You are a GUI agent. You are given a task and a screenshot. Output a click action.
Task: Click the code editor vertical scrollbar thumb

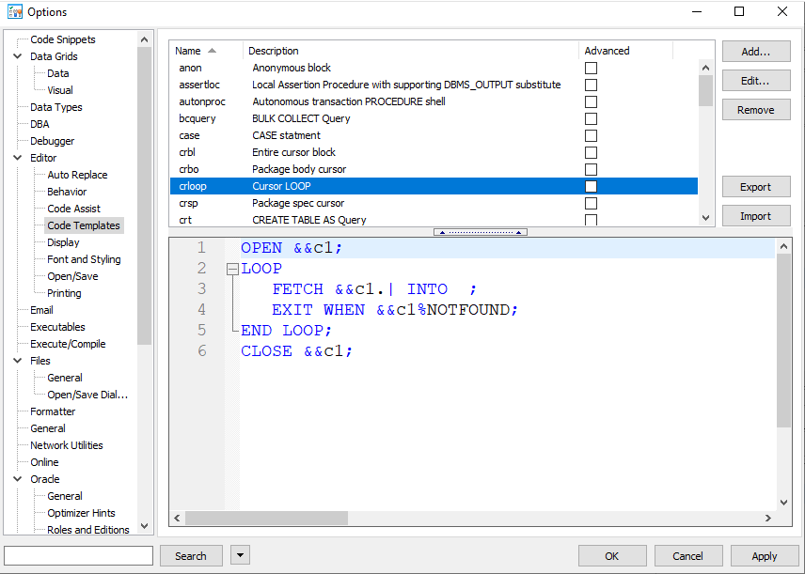coord(783,341)
